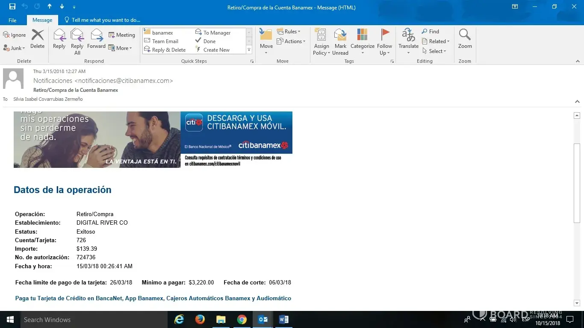The width and height of the screenshot is (584, 328).
Task: Click the Meeting reply icon
Action: point(121,35)
